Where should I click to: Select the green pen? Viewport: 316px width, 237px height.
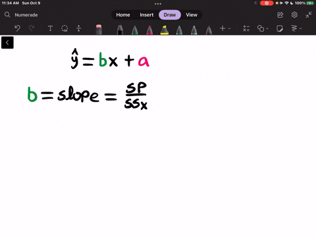[135, 30]
